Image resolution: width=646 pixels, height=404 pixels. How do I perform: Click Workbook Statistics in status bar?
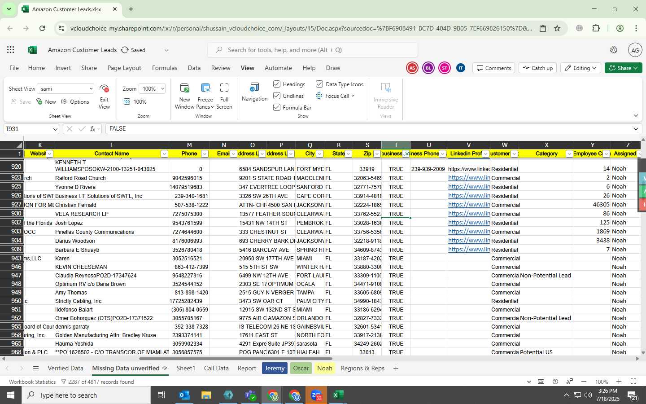[x=32, y=382]
